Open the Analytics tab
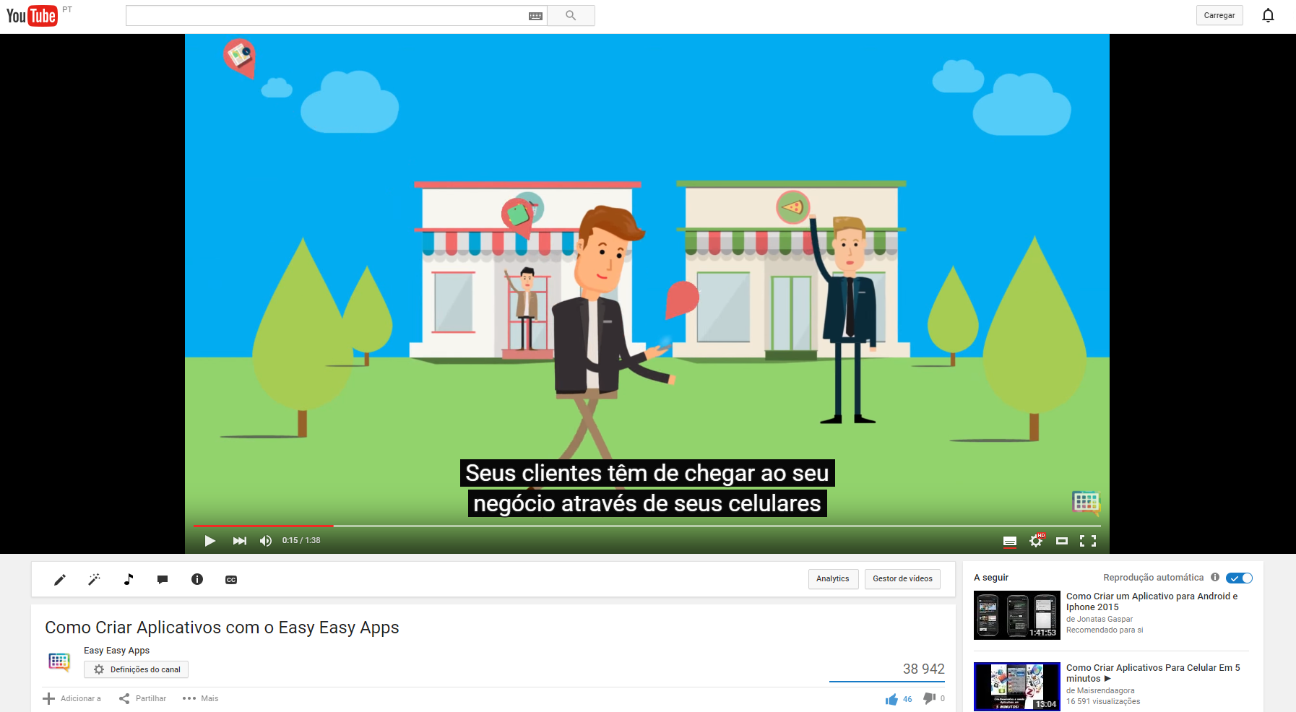 coord(833,578)
